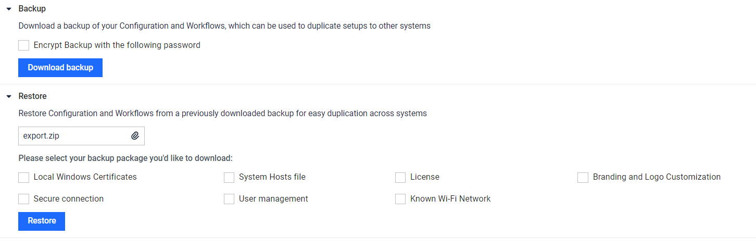Click the paperclip attach file icon

tap(135, 136)
